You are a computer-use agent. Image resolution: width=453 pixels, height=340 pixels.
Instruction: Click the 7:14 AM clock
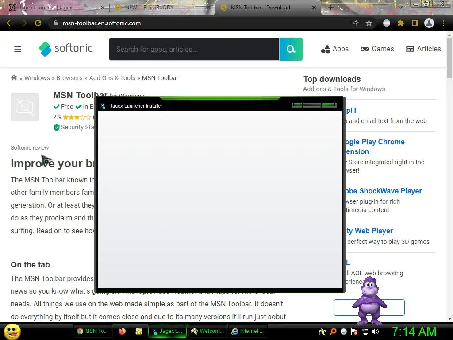point(414,332)
